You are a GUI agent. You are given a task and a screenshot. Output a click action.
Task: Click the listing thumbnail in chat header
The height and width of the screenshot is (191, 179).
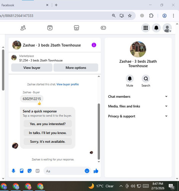[x=16, y=45]
